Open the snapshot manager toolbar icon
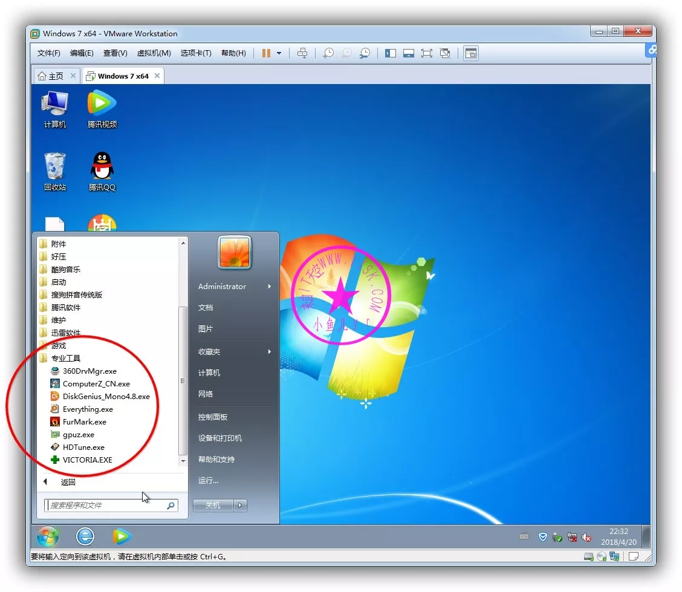The height and width of the screenshot is (592, 682). coord(365,53)
